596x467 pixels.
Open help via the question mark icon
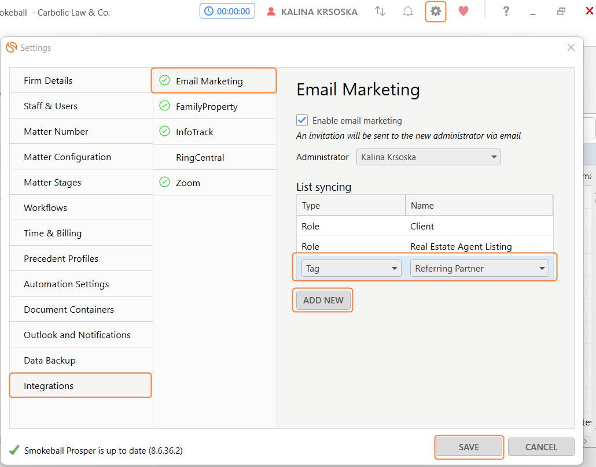[506, 11]
